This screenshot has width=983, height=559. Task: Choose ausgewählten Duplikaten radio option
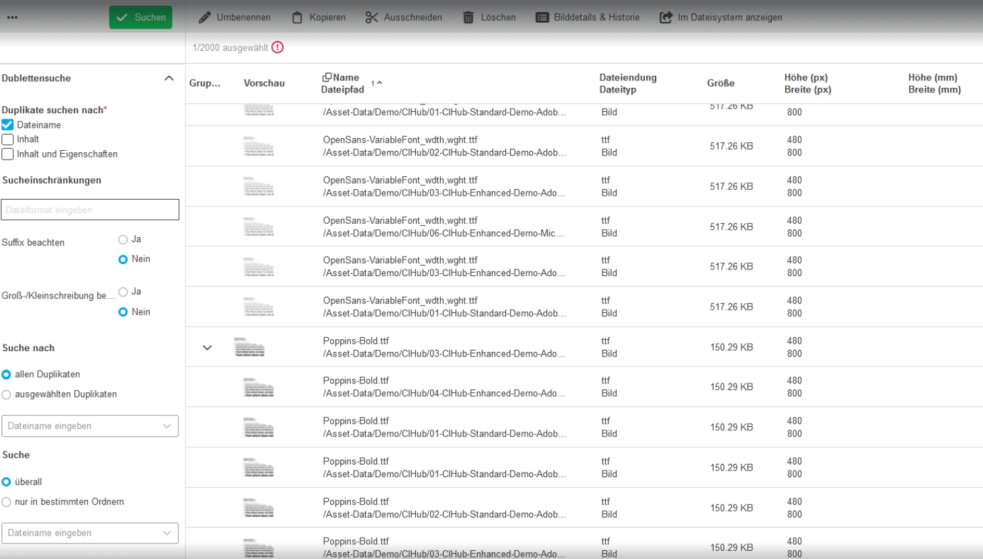tap(7, 395)
